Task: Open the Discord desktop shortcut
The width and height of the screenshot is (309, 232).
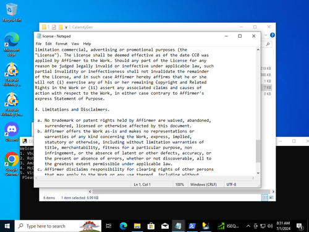Action: [x=12, y=132]
